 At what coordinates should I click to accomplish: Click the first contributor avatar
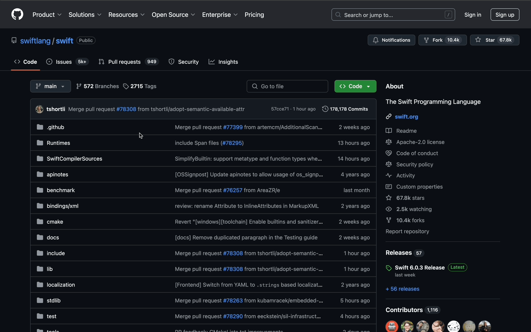pyautogui.click(x=392, y=326)
